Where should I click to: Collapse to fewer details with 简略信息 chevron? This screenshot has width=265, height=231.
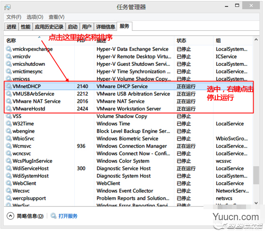(x=10, y=216)
